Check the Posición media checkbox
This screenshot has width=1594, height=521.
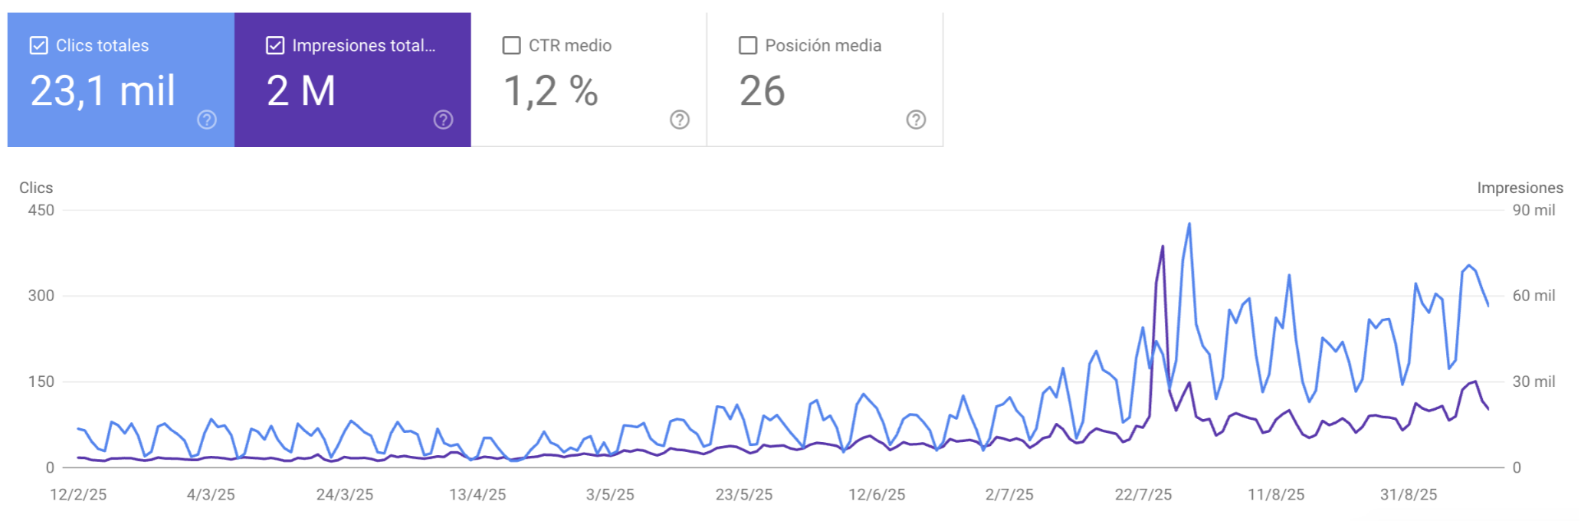748,46
